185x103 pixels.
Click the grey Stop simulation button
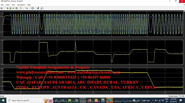[16, 8]
